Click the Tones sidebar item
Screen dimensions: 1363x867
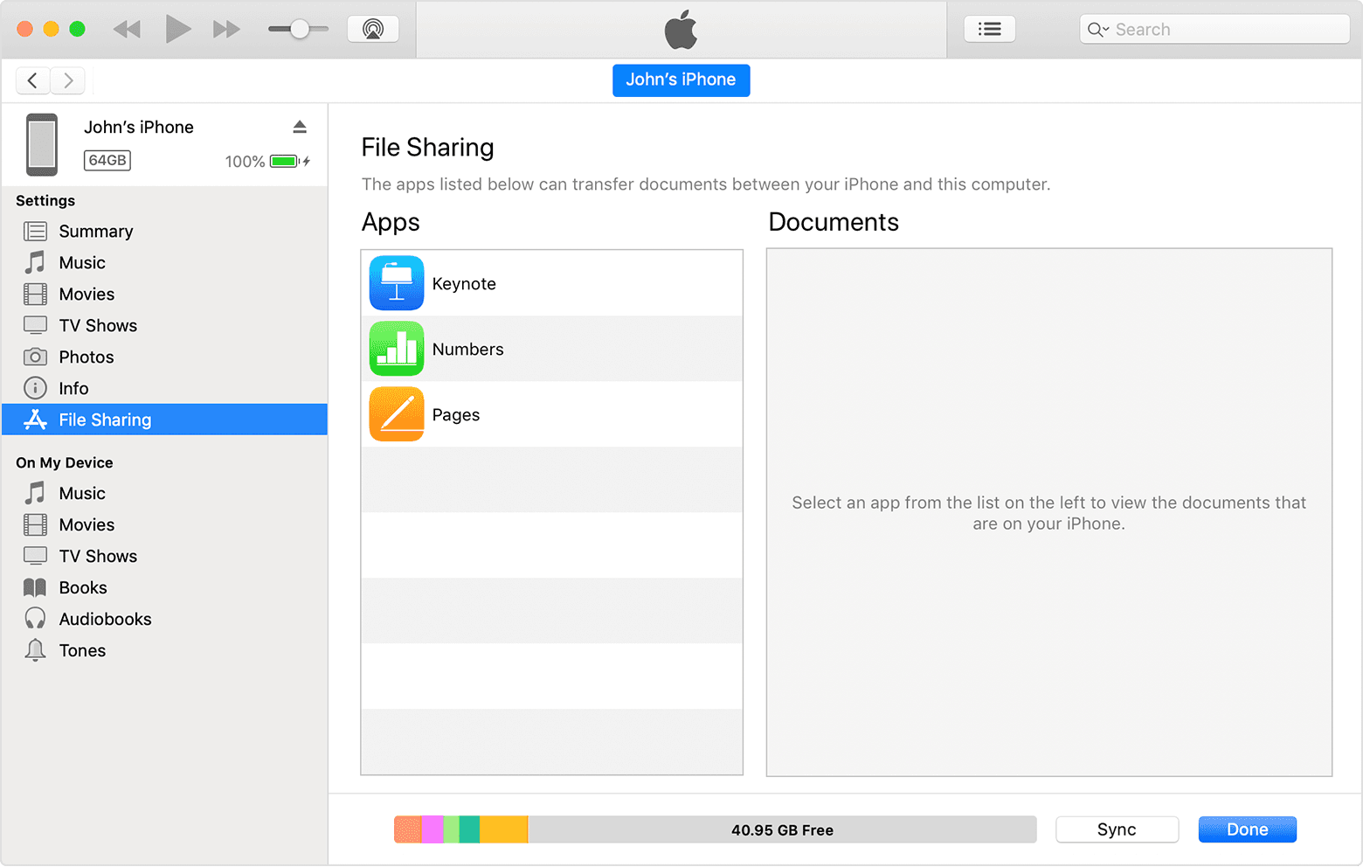(82, 650)
